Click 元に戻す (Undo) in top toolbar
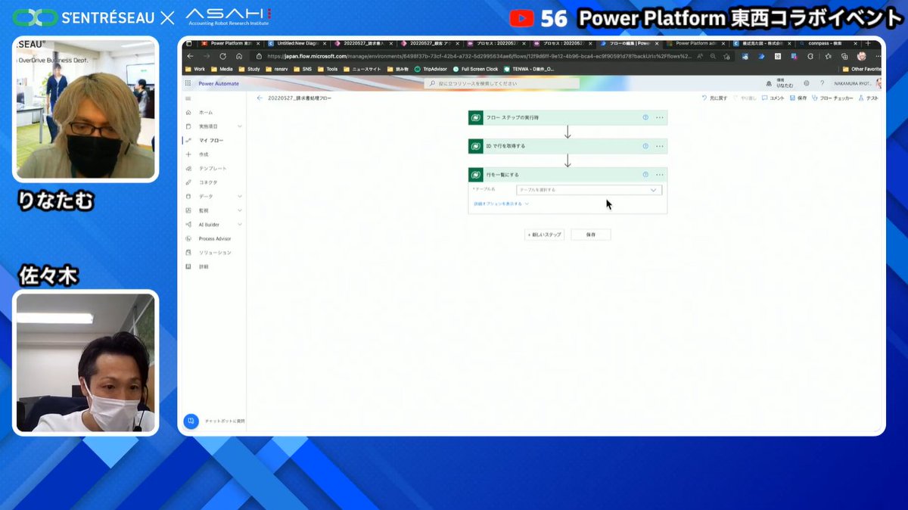The height and width of the screenshot is (510, 908). [715, 98]
